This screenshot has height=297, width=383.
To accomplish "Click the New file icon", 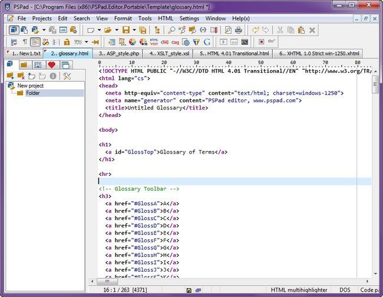I will click(x=91, y=30).
